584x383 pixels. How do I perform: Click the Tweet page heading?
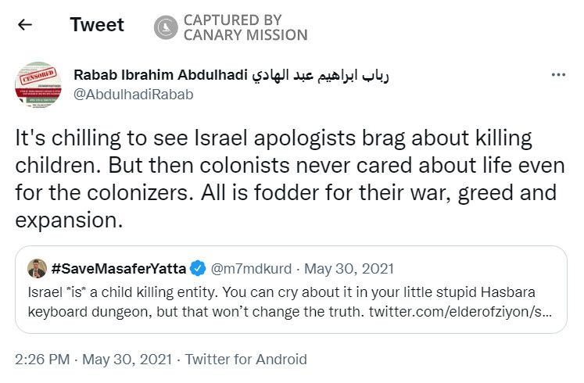point(97,25)
